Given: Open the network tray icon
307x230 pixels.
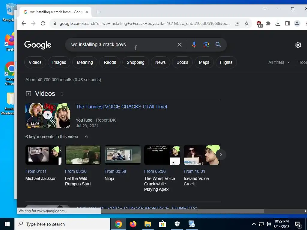Looking at the screenshot, I should pos(261,224).
